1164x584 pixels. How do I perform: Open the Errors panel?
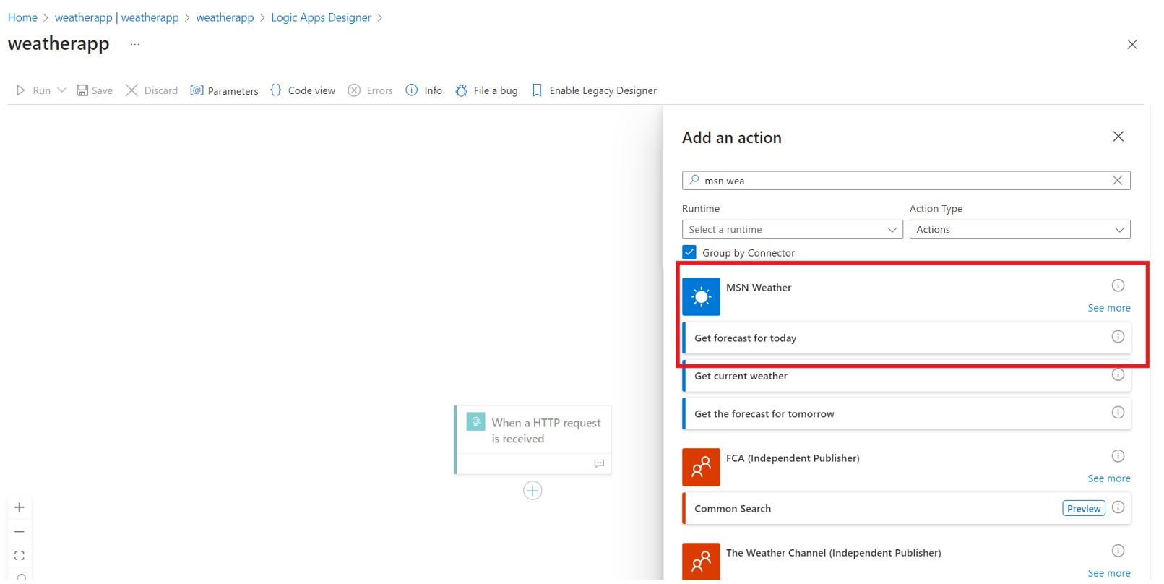[x=371, y=90]
